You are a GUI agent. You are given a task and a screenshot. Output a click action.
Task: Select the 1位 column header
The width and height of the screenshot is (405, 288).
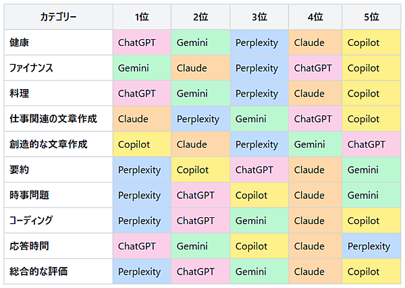(141, 17)
